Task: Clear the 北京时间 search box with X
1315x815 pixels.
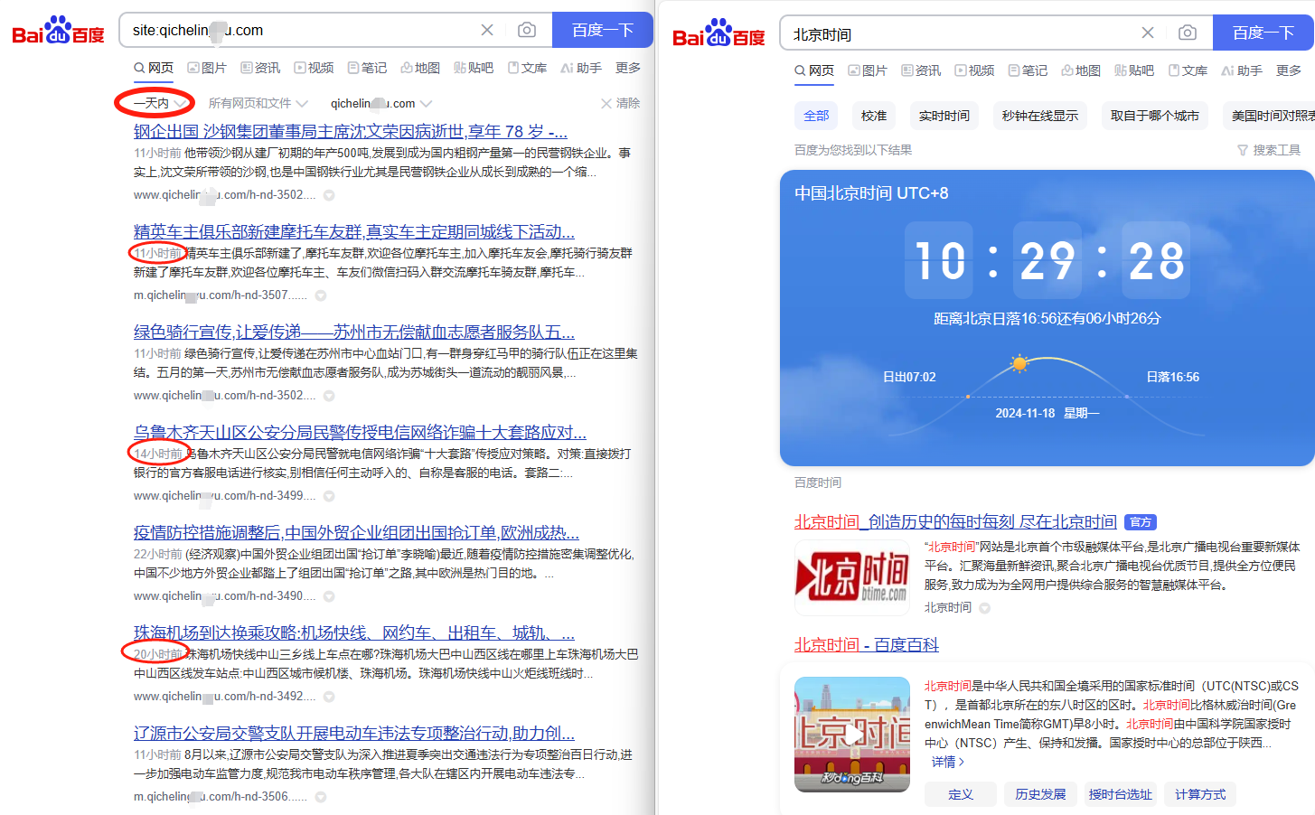Action: pos(1148,33)
